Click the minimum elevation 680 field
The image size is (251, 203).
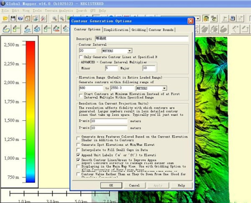click(91, 88)
